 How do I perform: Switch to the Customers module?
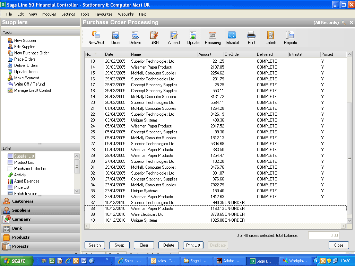pos(40,201)
